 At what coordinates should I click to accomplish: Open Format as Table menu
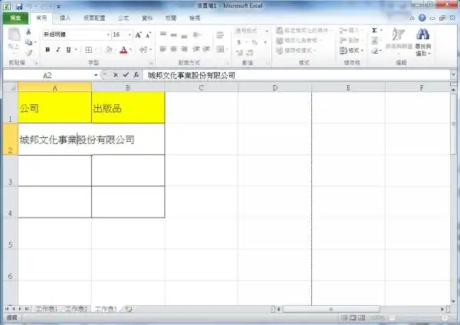click(299, 40)
